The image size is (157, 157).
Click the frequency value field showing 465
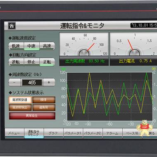[32, 83]
